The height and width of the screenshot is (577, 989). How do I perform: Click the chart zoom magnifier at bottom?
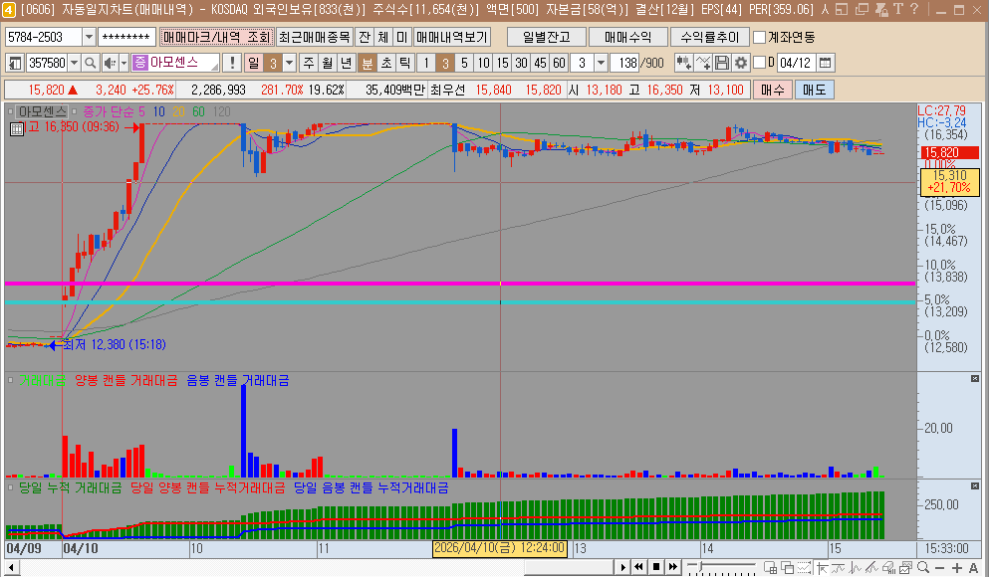click(x=923, y=567)
